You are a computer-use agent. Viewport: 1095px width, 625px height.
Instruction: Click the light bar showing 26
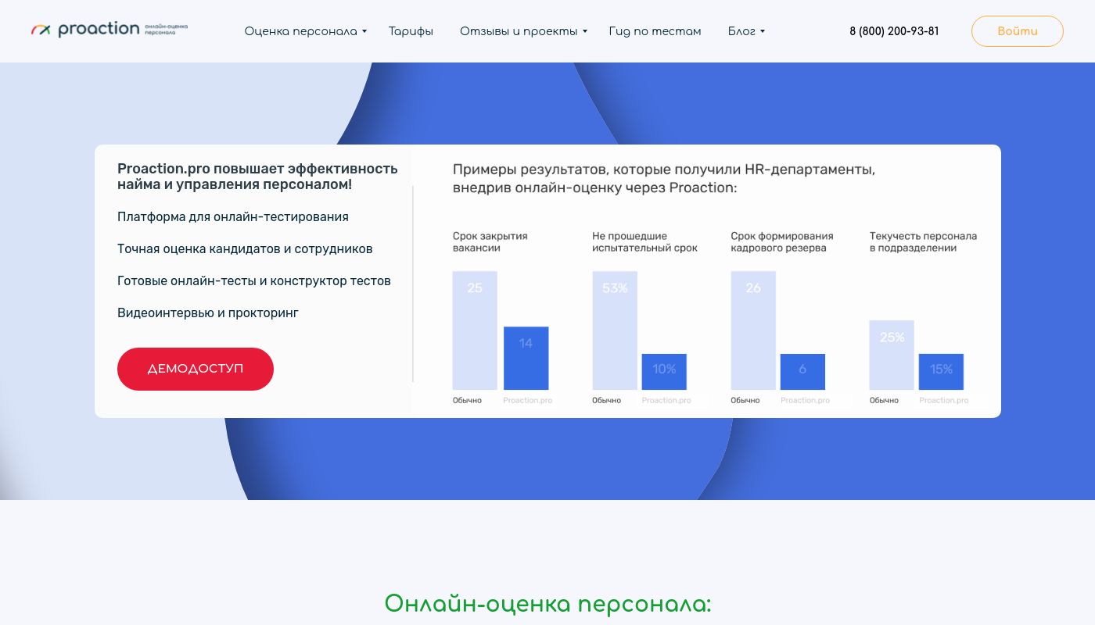(753, 330)
